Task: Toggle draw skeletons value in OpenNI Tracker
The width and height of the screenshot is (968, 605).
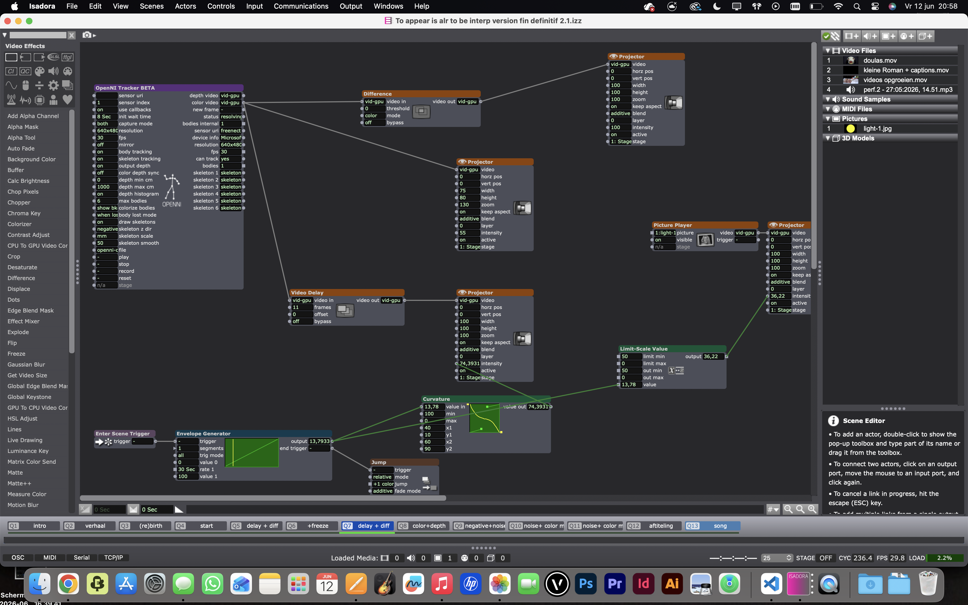Action: (106, 222)
